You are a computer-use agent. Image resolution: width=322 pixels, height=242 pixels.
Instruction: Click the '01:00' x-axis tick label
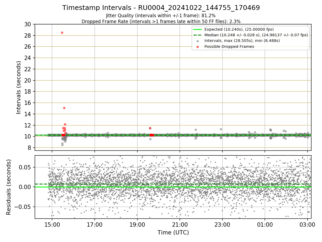[265, 224]
